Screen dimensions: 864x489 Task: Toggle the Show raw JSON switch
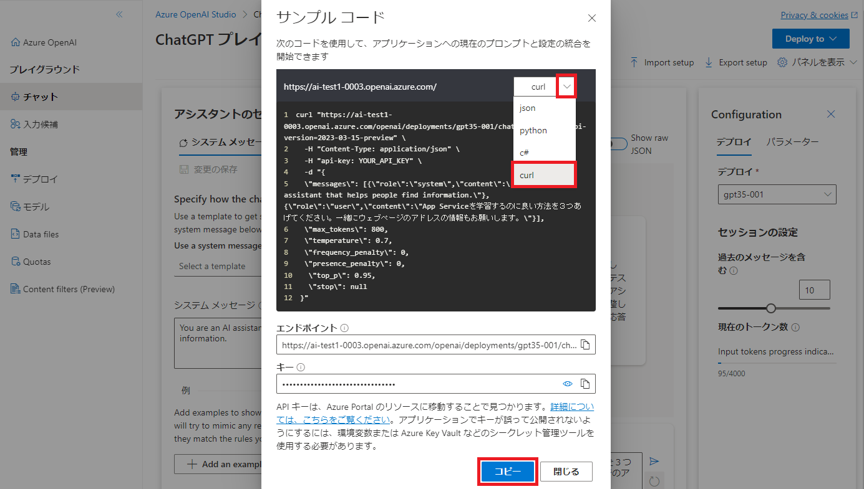(x=619, y=144)
